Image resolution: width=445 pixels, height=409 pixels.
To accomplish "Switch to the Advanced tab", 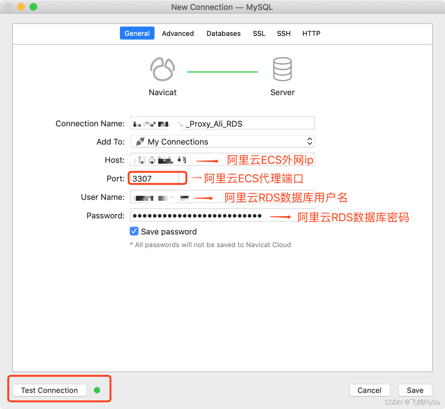I will point(178,33).
